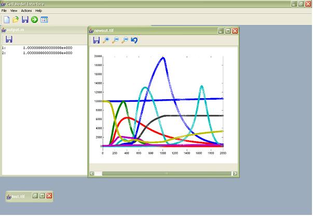This screenshot has width=313, height=216.
Task: Zoom in on the newout.tif plot
Action: [106, 40]
